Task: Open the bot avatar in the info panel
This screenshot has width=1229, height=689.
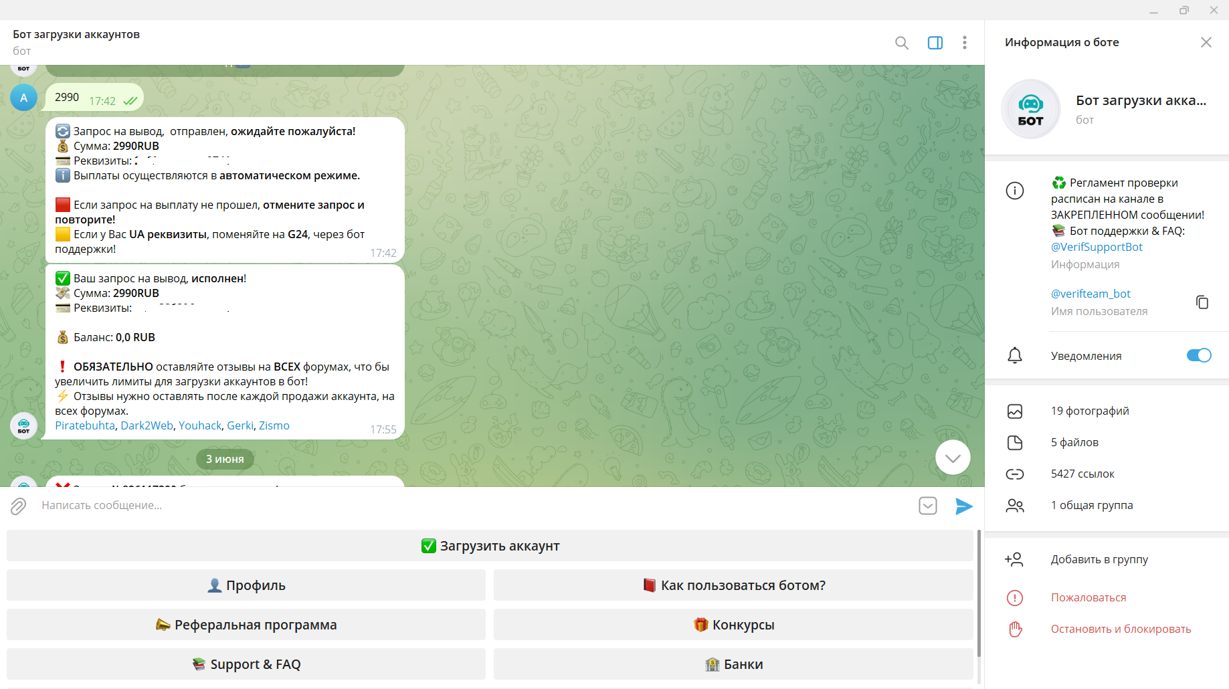Action: coord(1030,109)
